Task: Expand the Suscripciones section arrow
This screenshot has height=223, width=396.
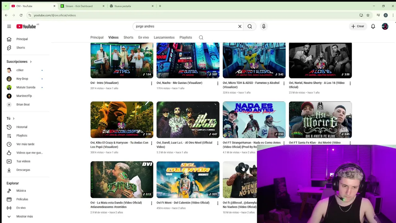Action: (31, 62)
